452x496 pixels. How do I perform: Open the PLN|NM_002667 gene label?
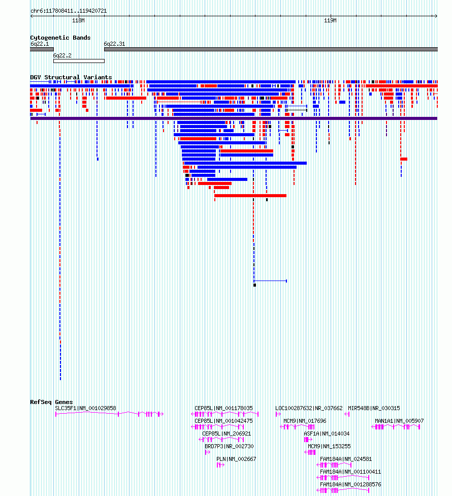236,459
